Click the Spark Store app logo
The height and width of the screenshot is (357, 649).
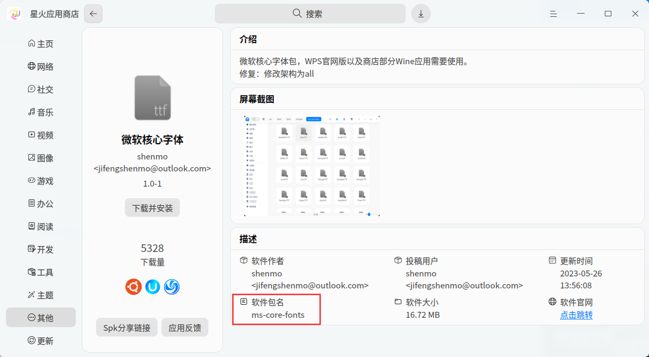tap(14, 14)
